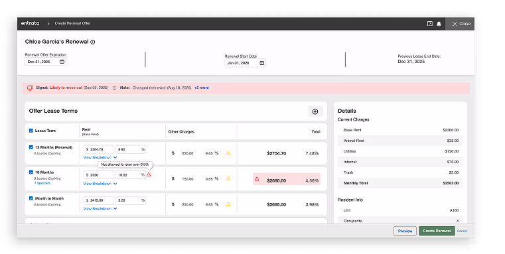Click info icon beside Chloe Garcia's Renewal
Screen dimensions: 505x254
pyautogui.click(x=93, y=42)
